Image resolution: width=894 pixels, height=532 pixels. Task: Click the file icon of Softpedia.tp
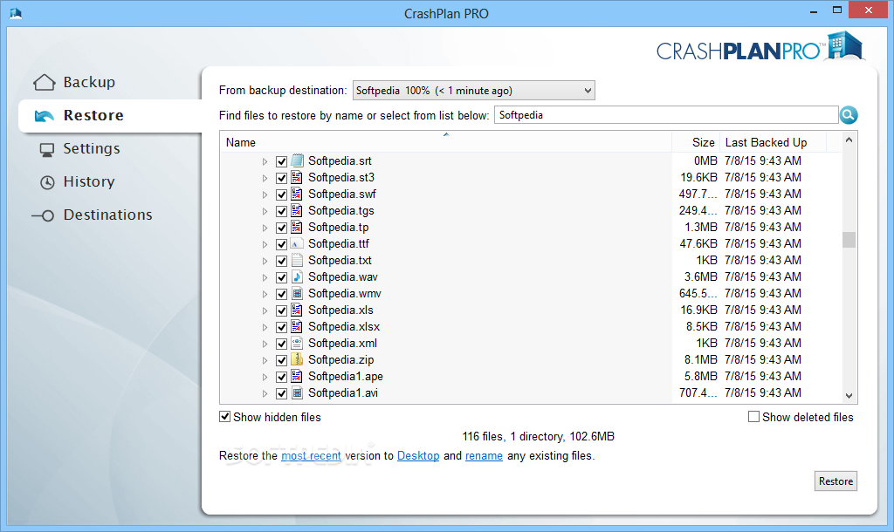click(297, 227)
